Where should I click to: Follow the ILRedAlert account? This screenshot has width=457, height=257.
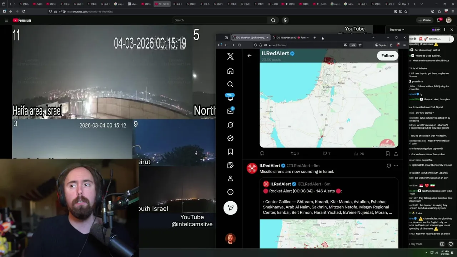[387, 56]
